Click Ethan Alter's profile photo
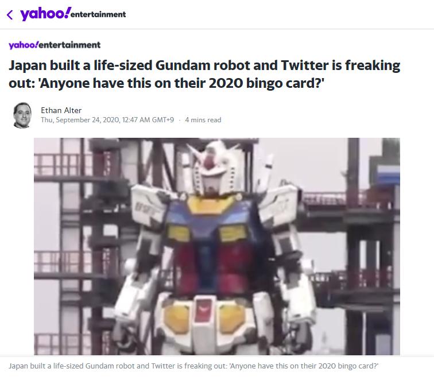434x384 pixels. (22, 115)
